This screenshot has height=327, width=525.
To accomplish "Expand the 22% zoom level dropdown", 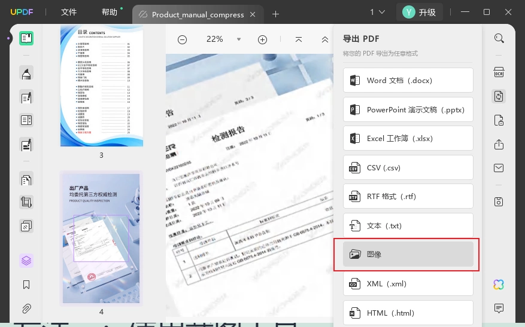I will [239, 39].
